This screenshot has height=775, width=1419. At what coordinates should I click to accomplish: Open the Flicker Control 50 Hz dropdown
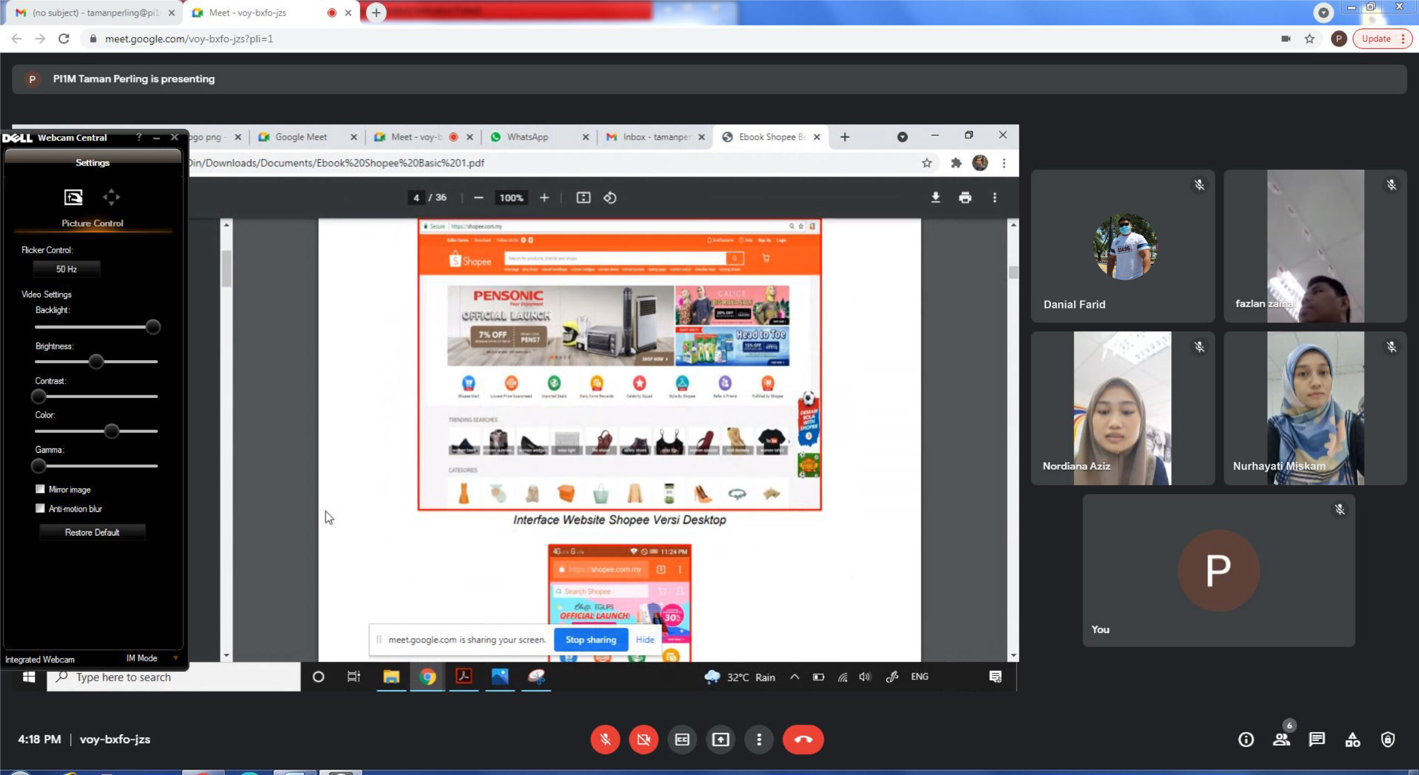(67, 269)
